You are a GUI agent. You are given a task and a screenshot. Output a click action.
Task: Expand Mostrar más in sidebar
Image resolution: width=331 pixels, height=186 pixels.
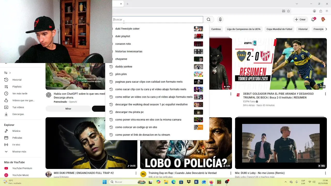21,152
